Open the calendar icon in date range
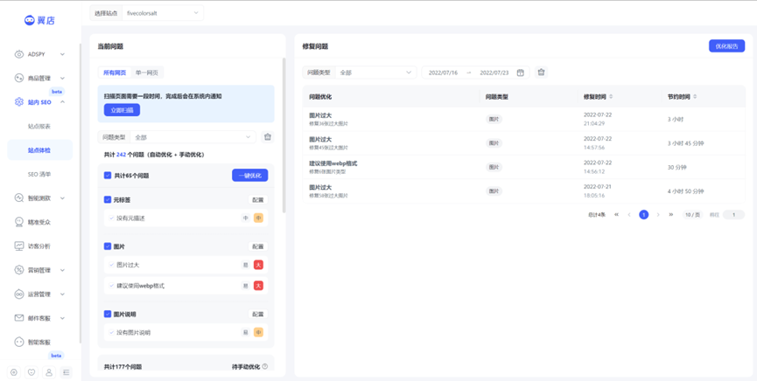Image resolution: width=757 pixels, height=381 pixels. [x=520, y=73]
